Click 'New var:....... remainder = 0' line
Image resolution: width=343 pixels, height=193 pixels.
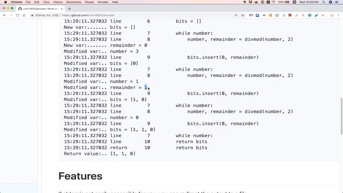[106, 45]
